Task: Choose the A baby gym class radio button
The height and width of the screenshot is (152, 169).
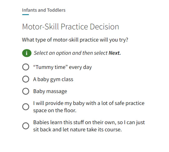Action: click(x=26, y=79)
